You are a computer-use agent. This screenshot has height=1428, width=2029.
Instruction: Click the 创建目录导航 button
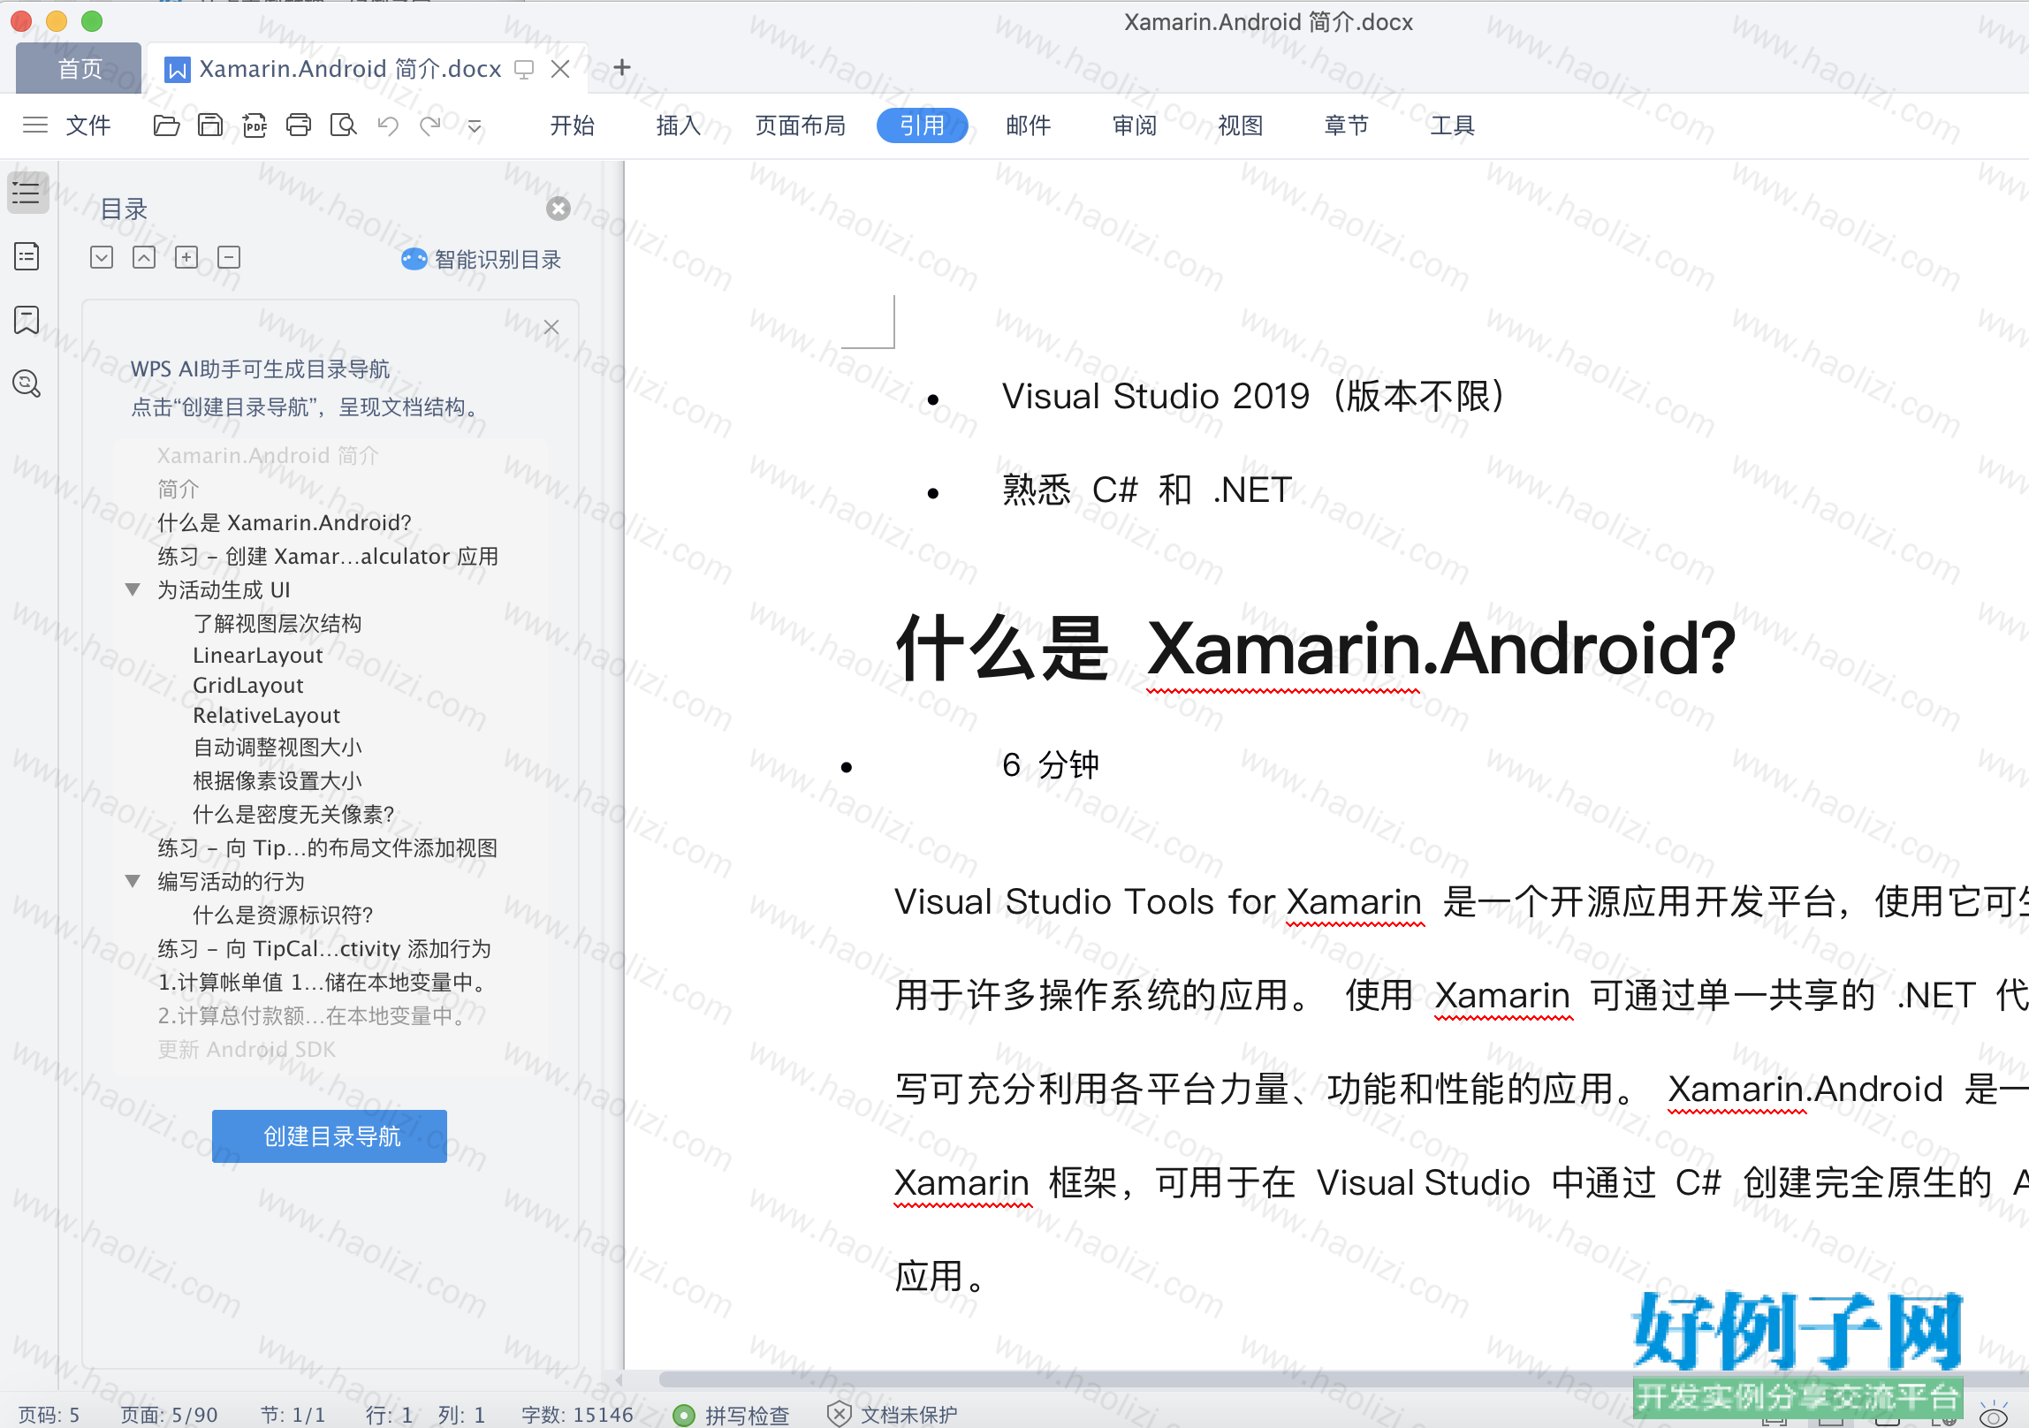tap(330, 1136)
